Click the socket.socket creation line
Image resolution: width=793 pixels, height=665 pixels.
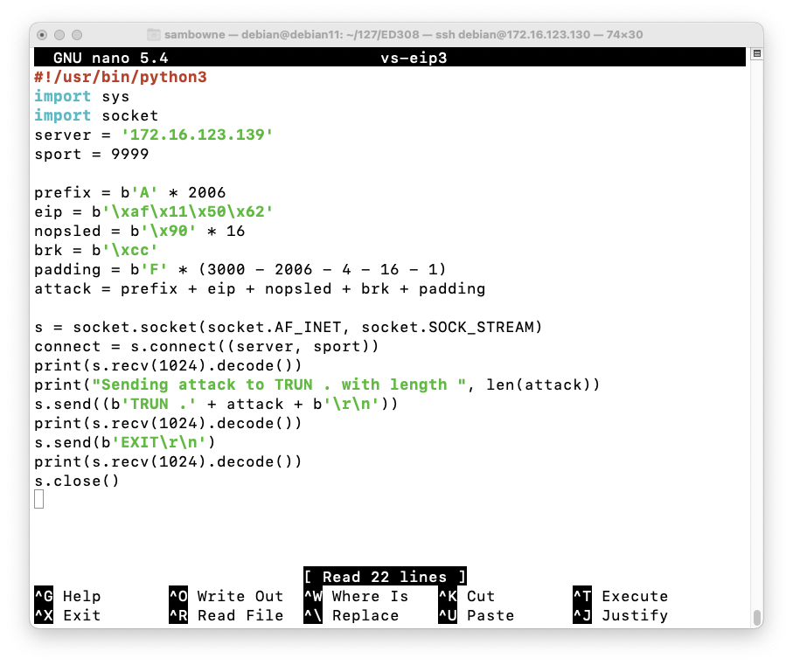(289, 327)
